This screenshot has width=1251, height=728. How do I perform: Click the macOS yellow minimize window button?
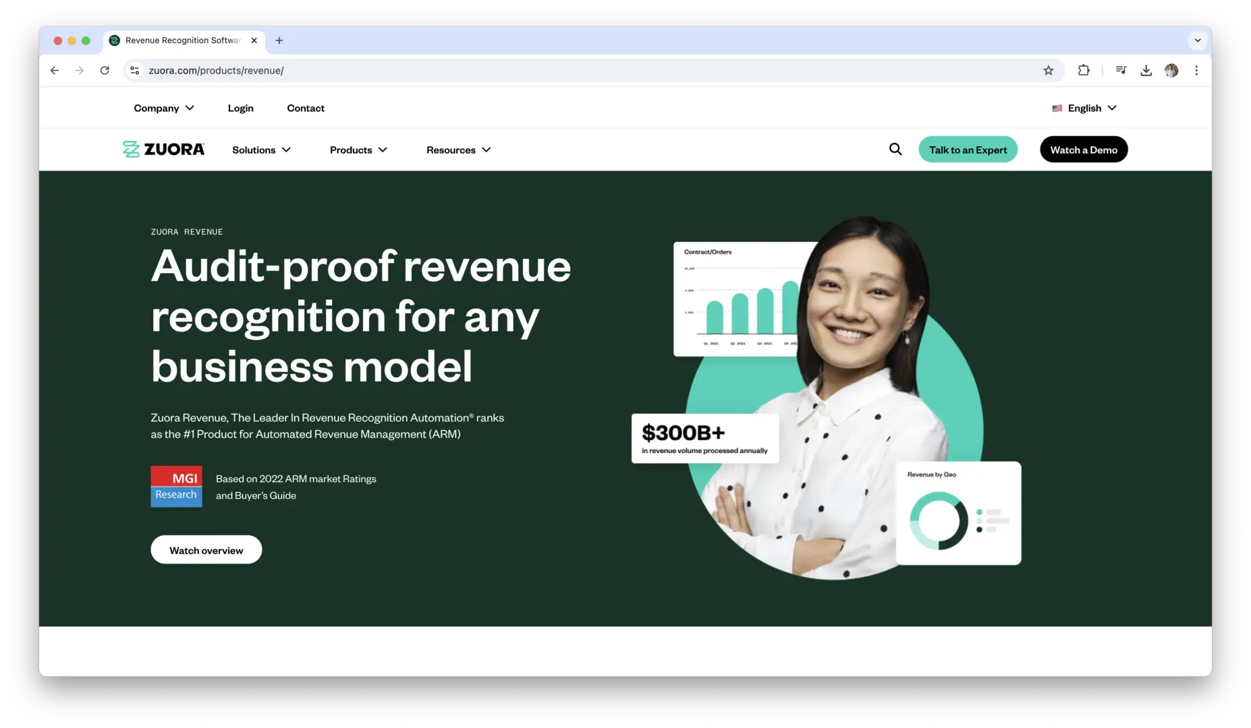point(72,40)
